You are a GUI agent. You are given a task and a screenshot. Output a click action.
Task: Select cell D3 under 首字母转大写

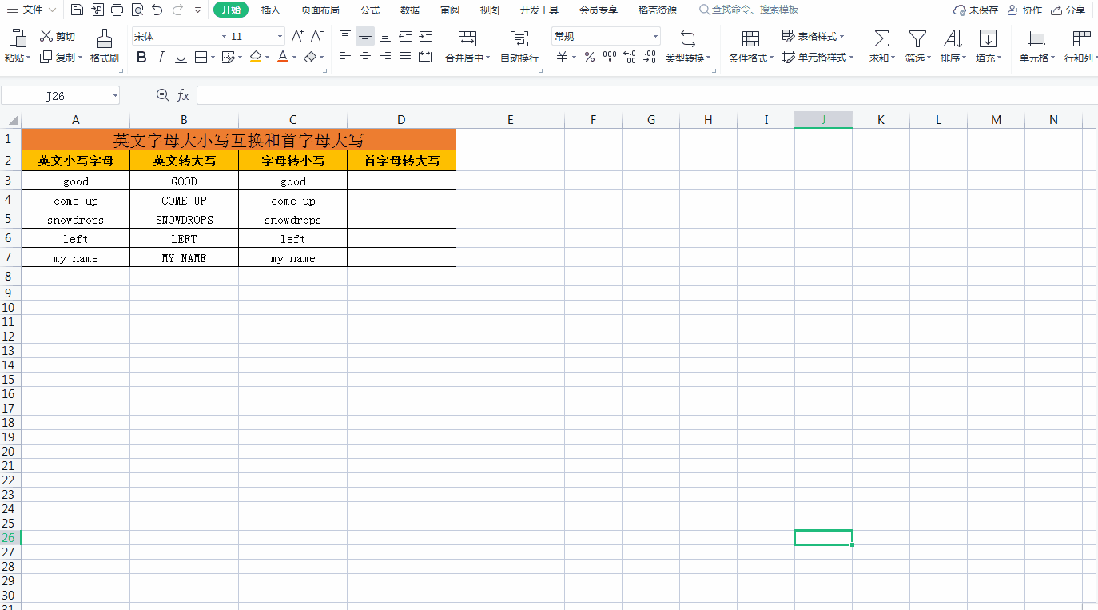pos(401,181)
